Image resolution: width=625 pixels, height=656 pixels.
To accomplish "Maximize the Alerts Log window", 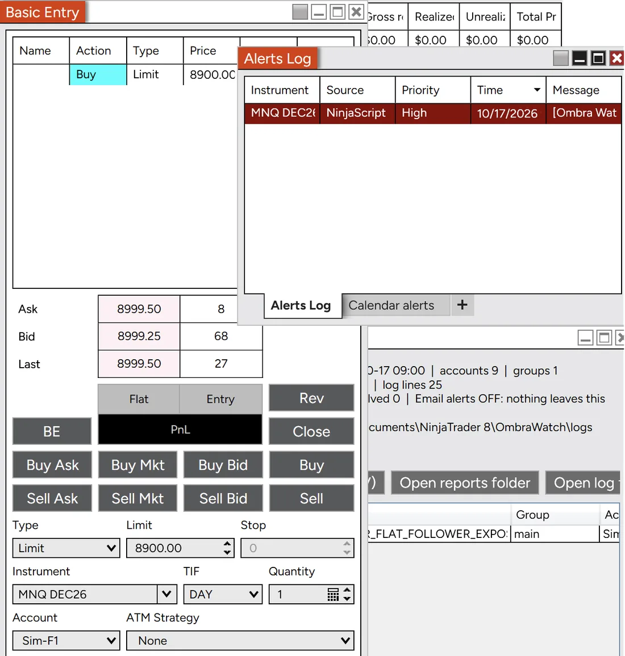I will (x=598, y=58).
